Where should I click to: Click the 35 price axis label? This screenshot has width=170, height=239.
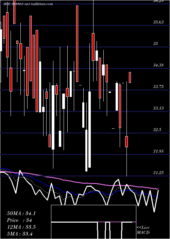(x=155, y=44)
